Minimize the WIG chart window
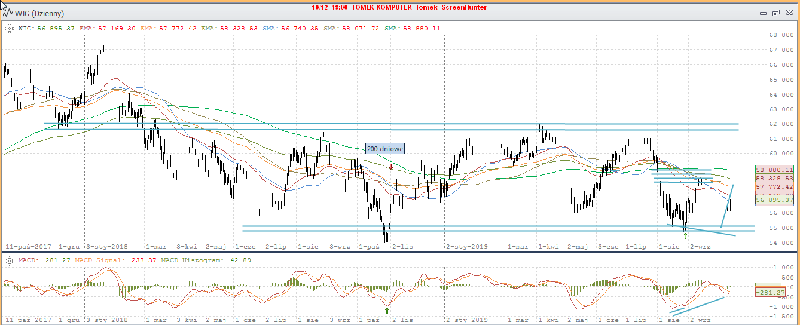 pyautogui.click(x=763, y=13)
